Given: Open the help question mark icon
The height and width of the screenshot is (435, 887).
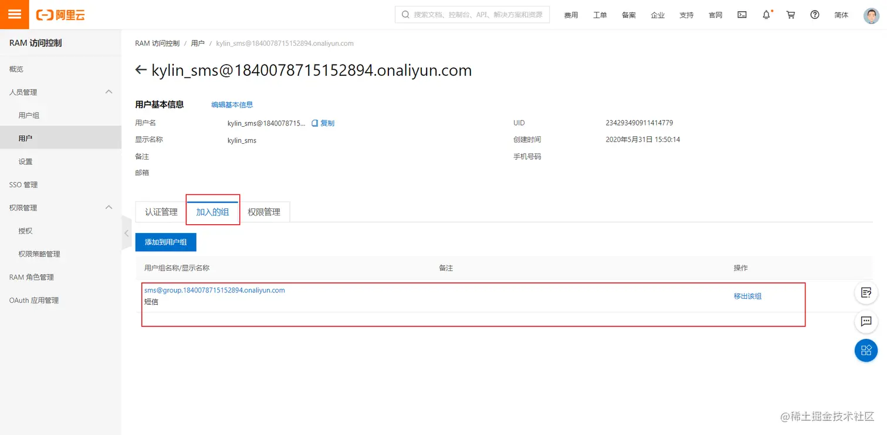Looking at the screenshot, I should [x=815, y=15].
